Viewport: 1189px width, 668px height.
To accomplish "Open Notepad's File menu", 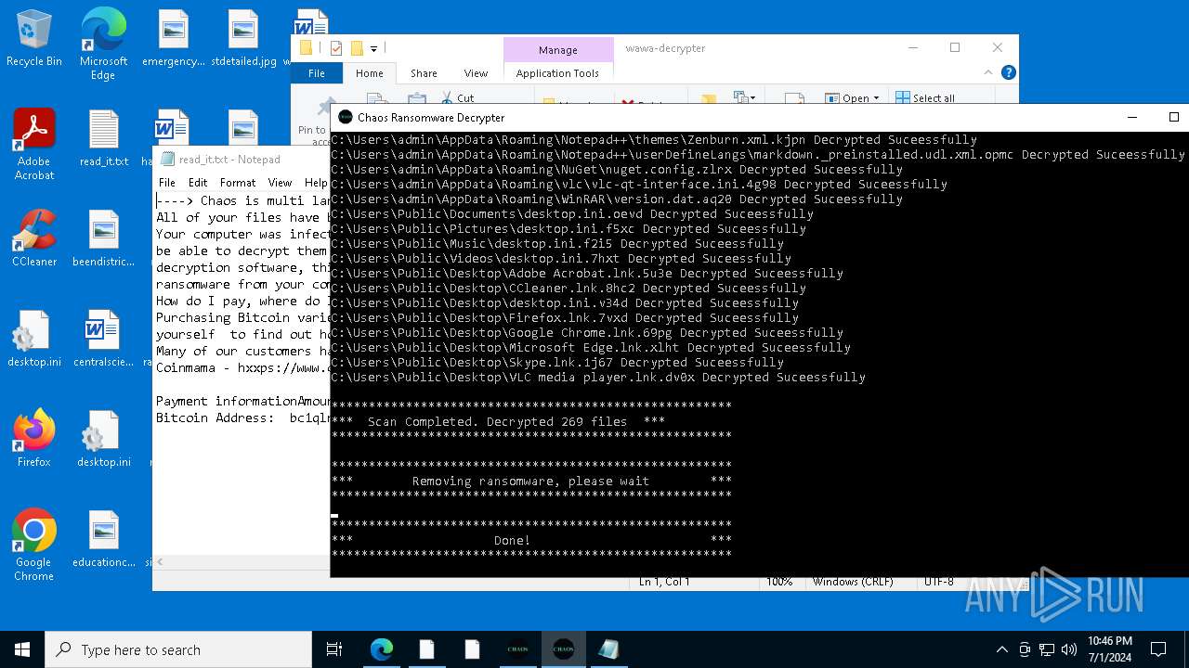I will [166, 183].
